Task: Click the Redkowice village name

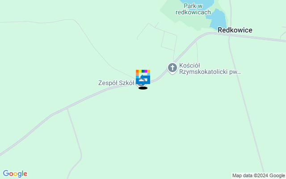Action: 235,30
